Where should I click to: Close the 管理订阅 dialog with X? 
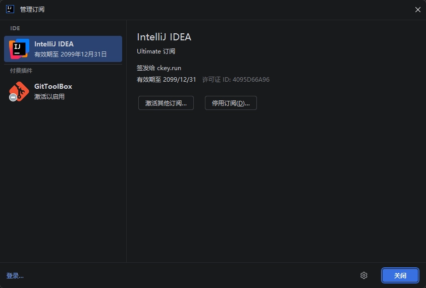pyautogui.click(x=418, y=10)
